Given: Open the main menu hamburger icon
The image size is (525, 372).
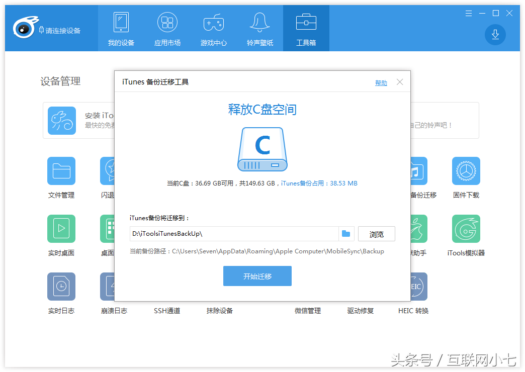Looking at the screenshot, I should (x=469, y=13).
